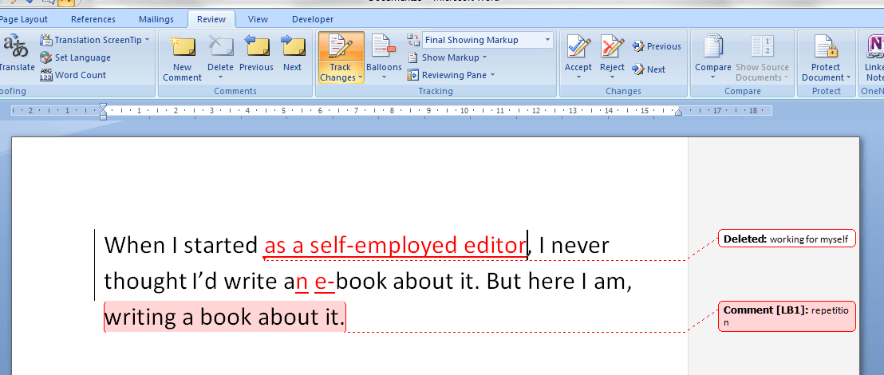Open the Protect Document dropdown arrow
Image resolution: width=884 pixels, height=375 pixels.
[847, 78]
